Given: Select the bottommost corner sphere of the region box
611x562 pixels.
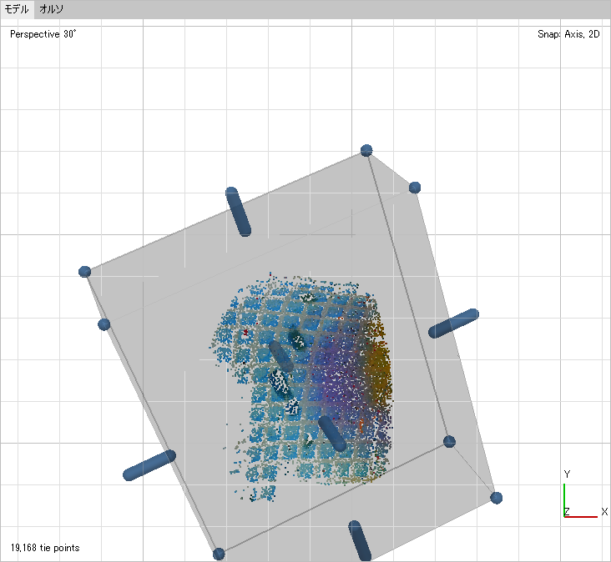Looking at the screenshot, I should point(219,554).
